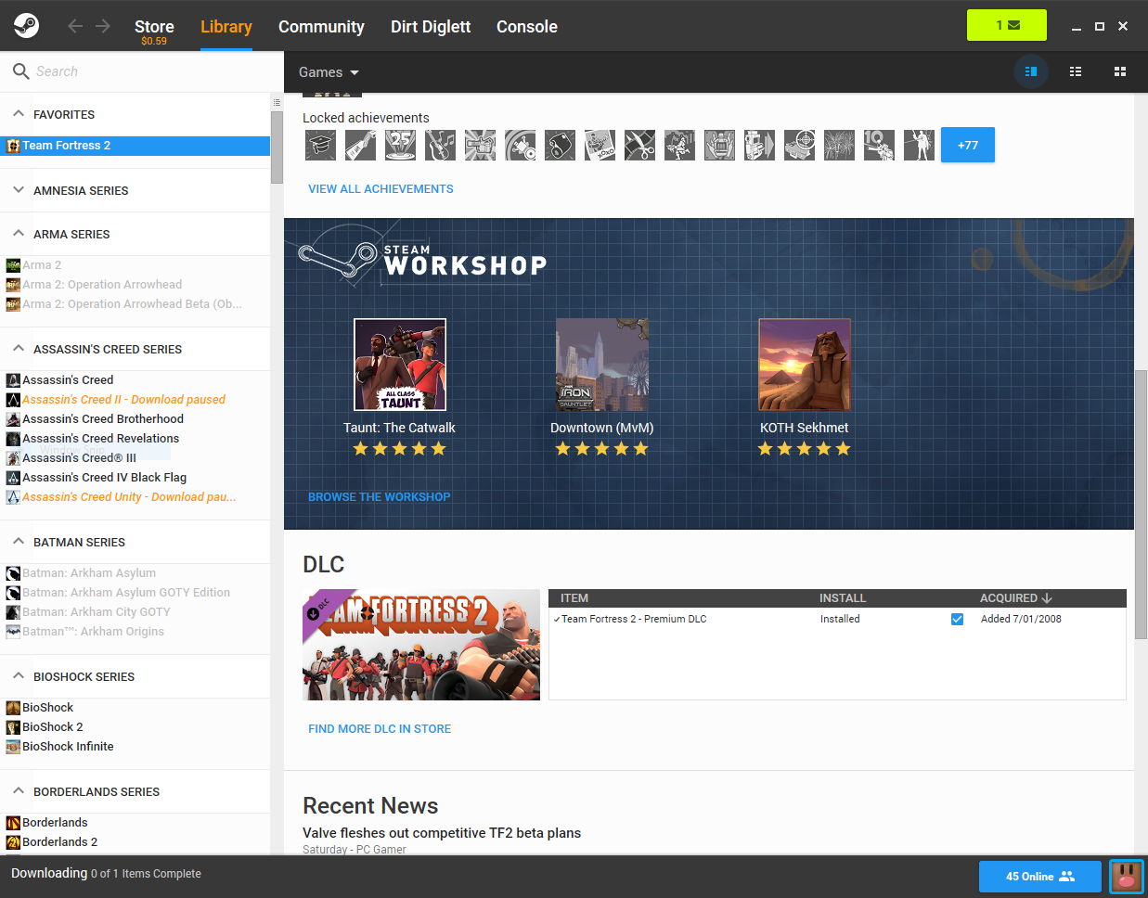Image resolution: width=1148 pixels, height=898 pixels.
Task: Click the VIEW ALL ACHIEVEMENTS link
Action: pos(381,188)
